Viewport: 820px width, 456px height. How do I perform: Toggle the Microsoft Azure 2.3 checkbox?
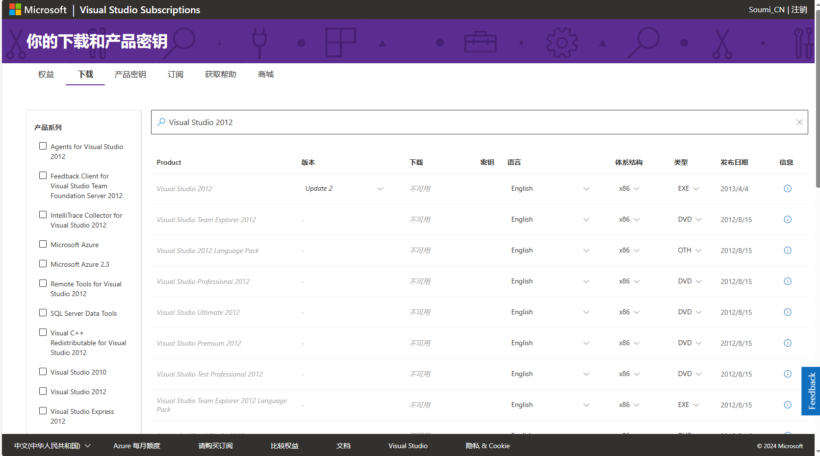(43, 264)
